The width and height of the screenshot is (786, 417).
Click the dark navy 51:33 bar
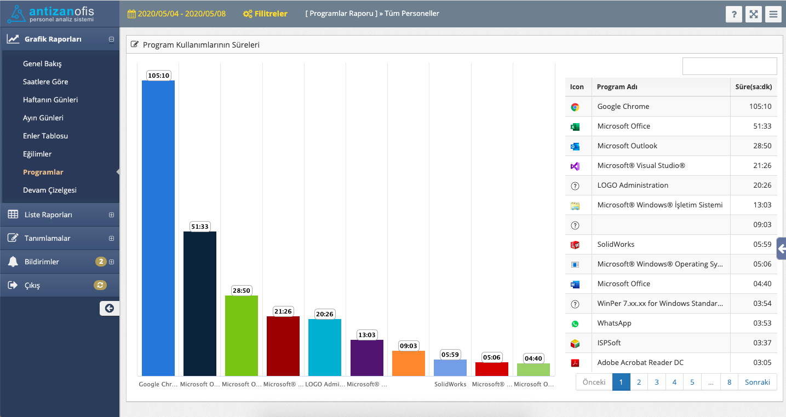tap(200, 304)
